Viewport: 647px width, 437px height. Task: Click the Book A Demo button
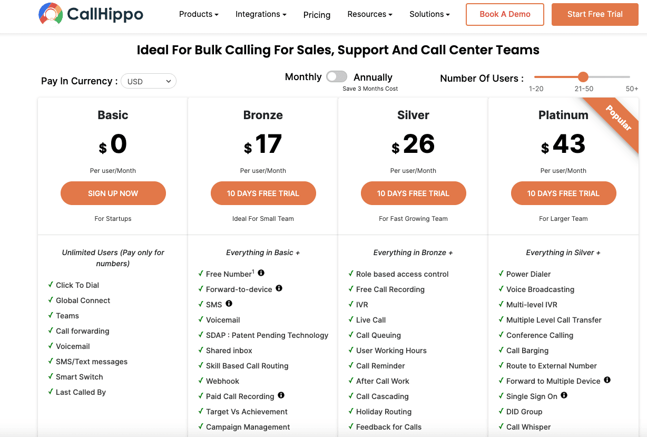[x=505, y=14]
